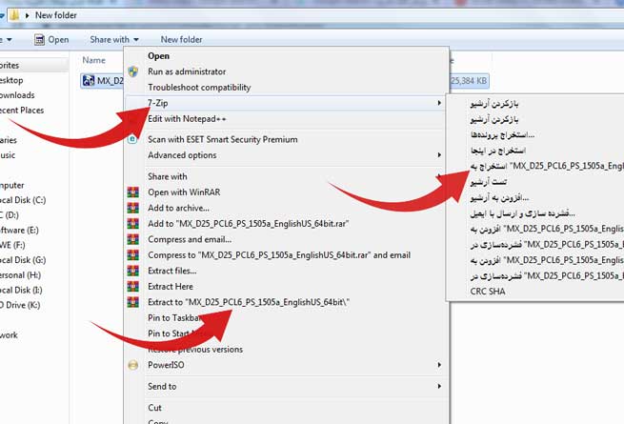Screen dimensions: 624x424
Task: Select Extract files...
Action: pos(171,271)
